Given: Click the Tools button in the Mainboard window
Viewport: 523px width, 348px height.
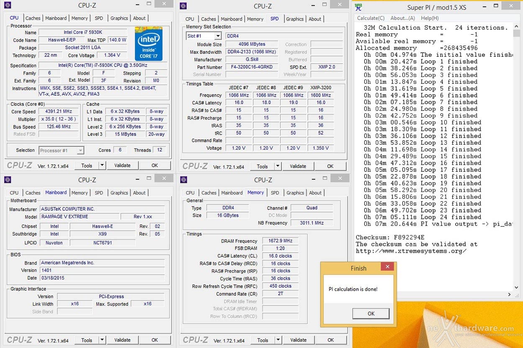Looking at the screenshot, I should click(87, 340).
